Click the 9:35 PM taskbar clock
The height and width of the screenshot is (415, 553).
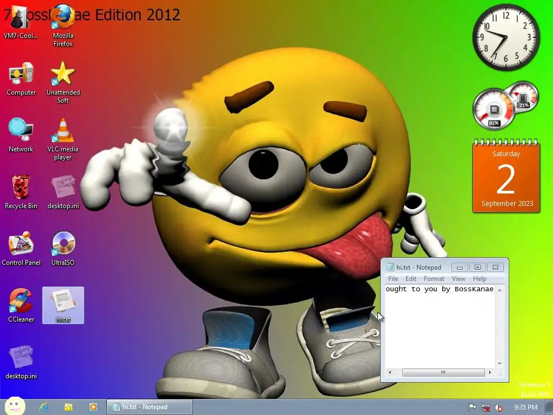525,407
